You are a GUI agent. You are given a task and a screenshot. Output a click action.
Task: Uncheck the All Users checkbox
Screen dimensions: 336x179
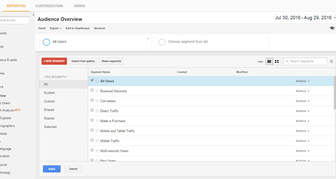[x=92, y=80]
